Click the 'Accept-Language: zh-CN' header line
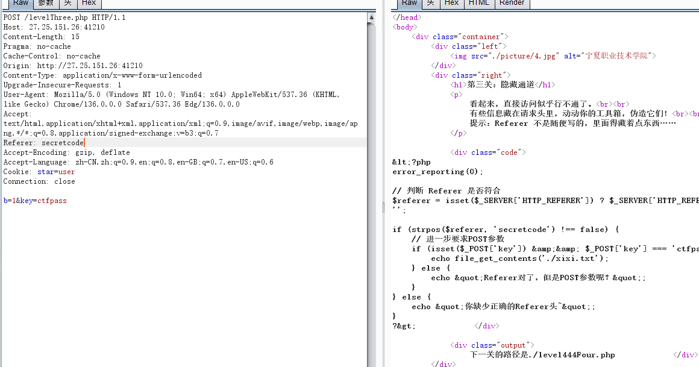This screenshot has height=367, width=699. click(138, 162)
